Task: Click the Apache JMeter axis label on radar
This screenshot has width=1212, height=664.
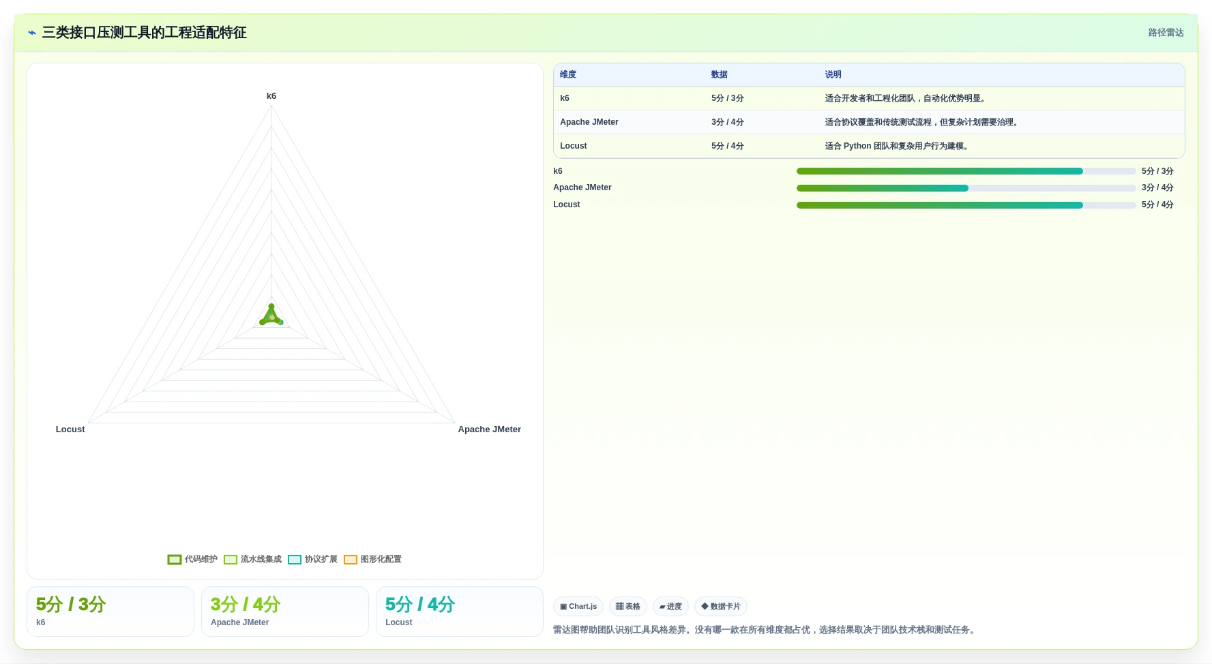Action: [490, 429]
